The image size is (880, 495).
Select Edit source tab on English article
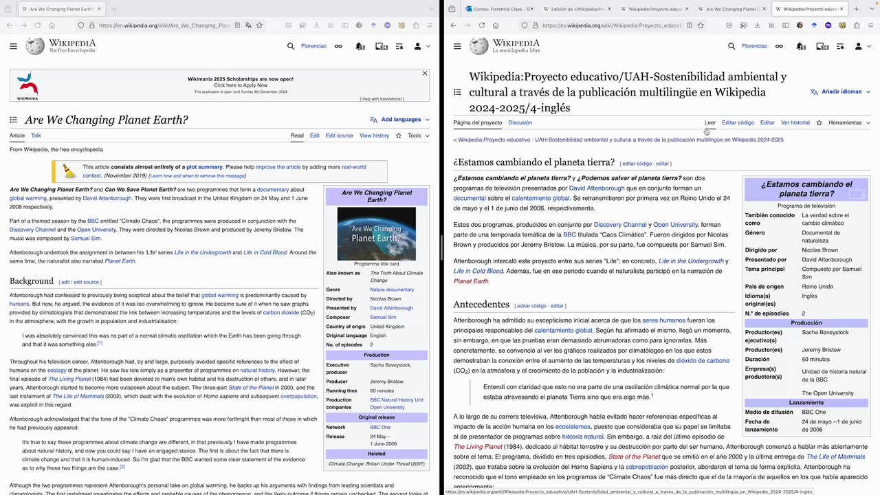click(340, 135)
